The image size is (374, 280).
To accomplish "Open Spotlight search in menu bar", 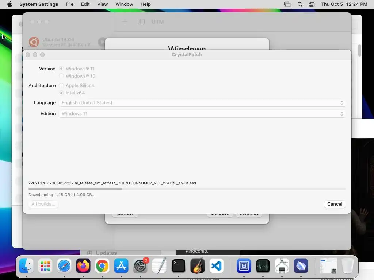I will (x=300, y=4).
